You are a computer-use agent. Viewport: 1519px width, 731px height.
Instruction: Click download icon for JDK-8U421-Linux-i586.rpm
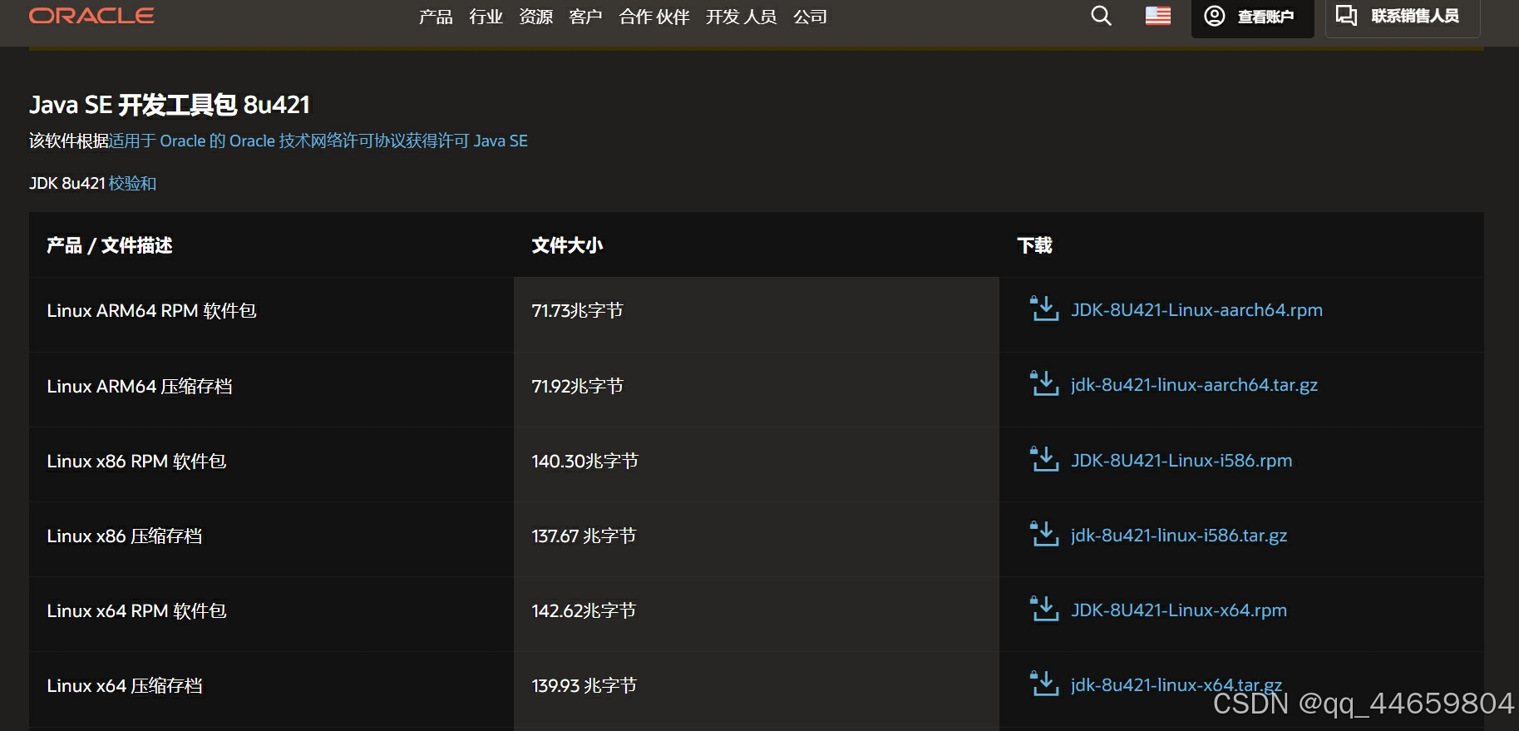click(x=1044, y=459)
